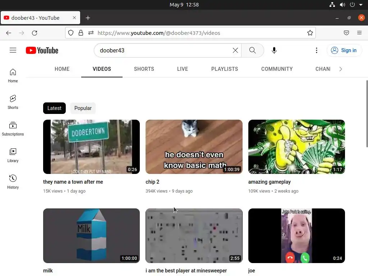This screenshot has width=368, height=276.
Task: Open the clock and calendar at May 9 12:58
Action: 184,5
